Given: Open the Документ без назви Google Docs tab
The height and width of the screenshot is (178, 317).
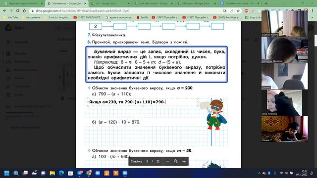Looking at the screenshot, I should pos(240,3).
